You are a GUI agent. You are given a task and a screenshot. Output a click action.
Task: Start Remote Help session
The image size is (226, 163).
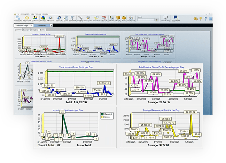point(165,18)
